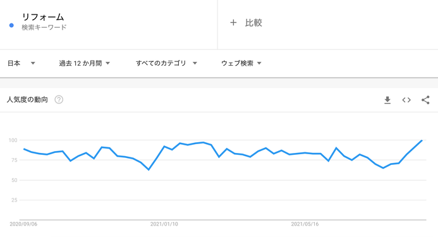The image size is (438, 237).
Task: Click the 比較 compare button
Action: pyautogui.click(x=253, y=23)
